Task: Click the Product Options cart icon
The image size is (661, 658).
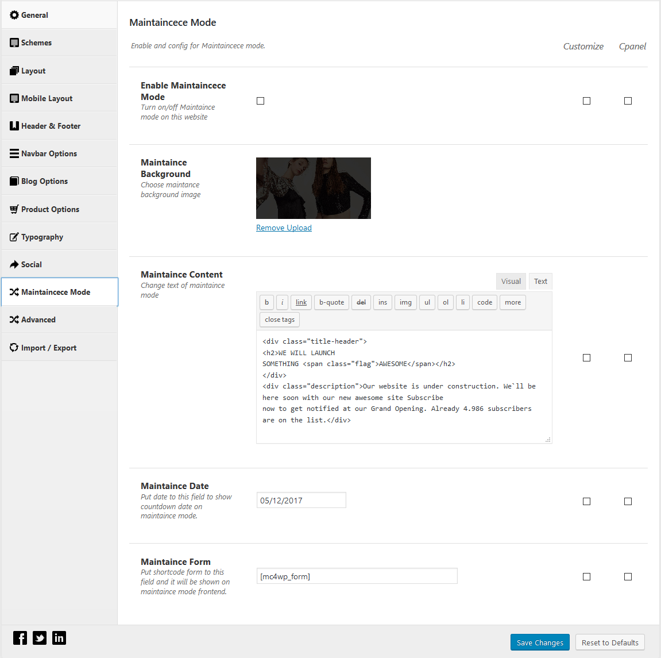Action: point(14,209)
